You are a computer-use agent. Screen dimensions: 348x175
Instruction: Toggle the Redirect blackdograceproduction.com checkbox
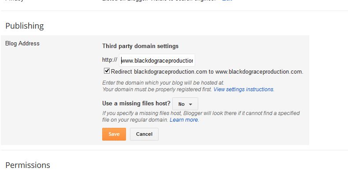click(107, 71)
